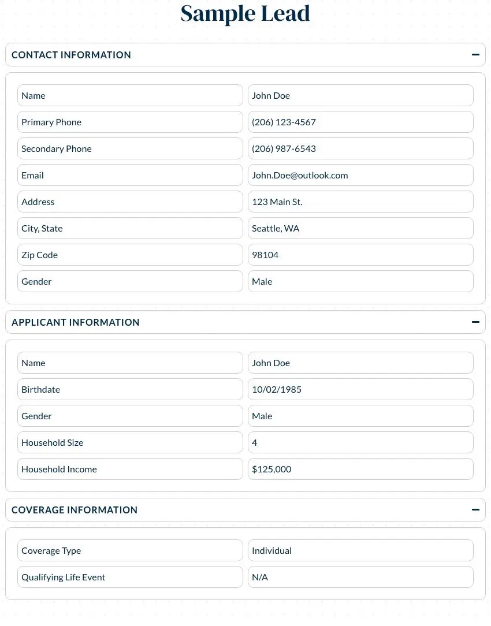Click the Qualifying Life Event label

click(130, 577)
